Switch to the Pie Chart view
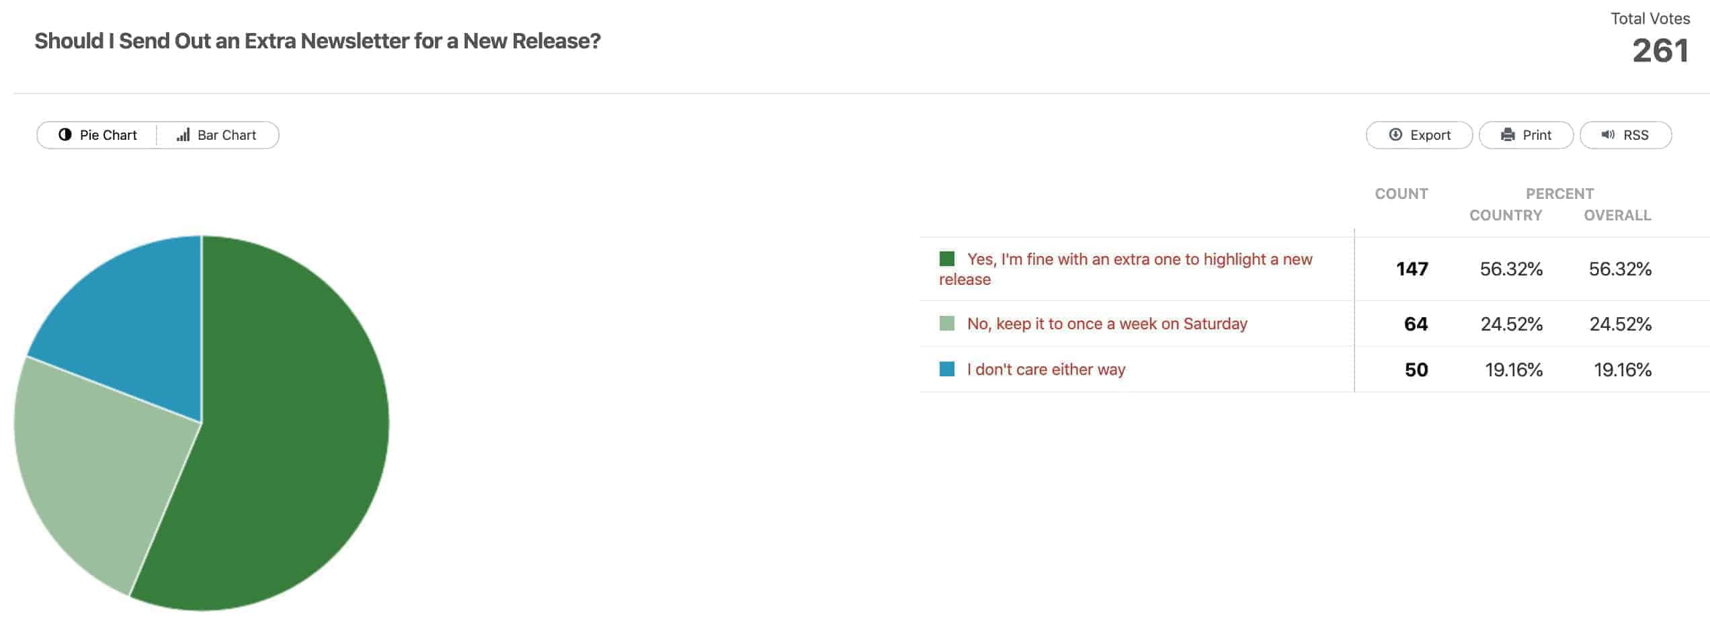Viewport: 1710px width, 625px height. click(x=97, y=135)
